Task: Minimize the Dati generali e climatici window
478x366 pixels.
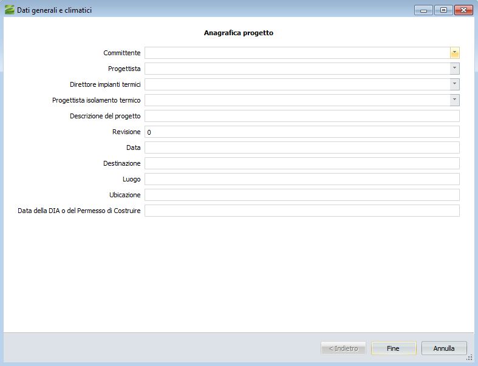Action: (423, 10)
